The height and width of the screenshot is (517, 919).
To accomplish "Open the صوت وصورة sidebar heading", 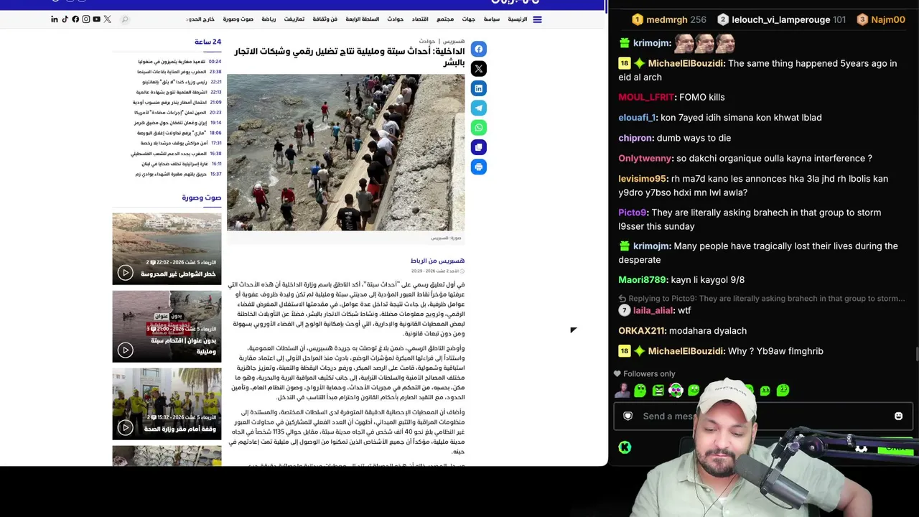I will (202, 197).
